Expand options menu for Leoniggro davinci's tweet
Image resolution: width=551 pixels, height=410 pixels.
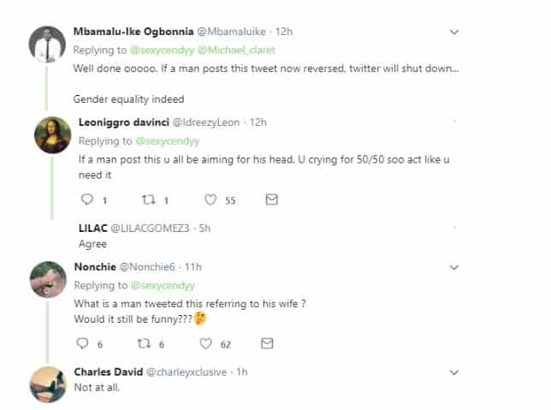coord(454,122)
